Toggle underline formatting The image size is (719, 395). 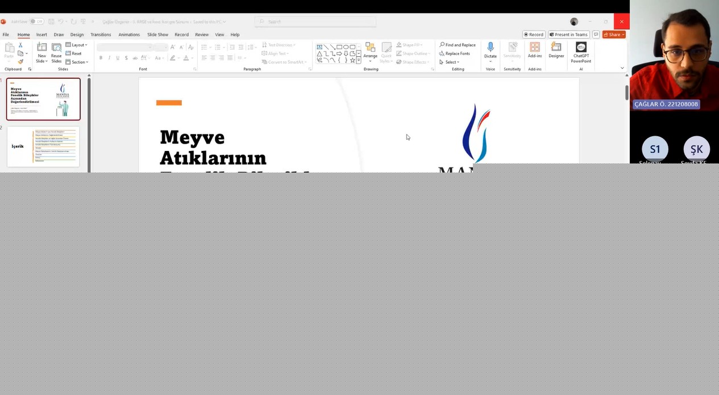[118, 58]
